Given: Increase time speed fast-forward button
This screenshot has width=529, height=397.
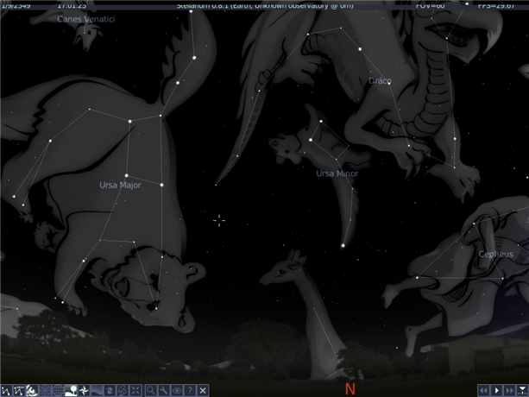Looking at the screenshot, I should (x=509, y=391).
